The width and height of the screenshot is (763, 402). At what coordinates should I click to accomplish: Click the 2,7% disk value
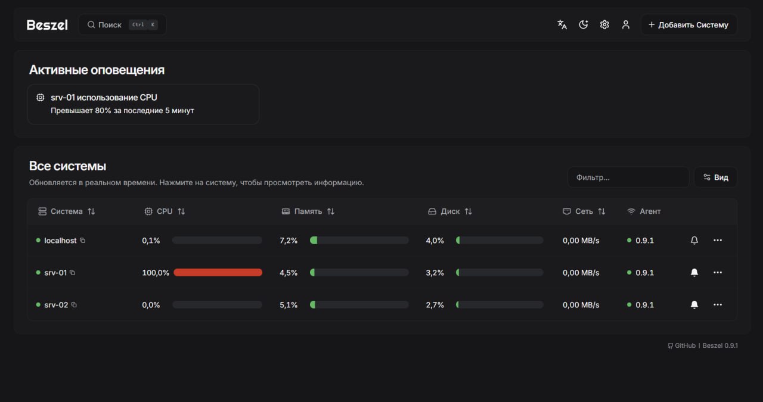coord(435,305)
